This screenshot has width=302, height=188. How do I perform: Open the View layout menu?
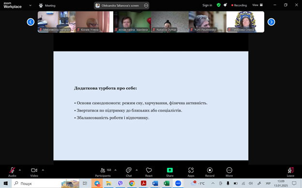(x=257, y=5)
